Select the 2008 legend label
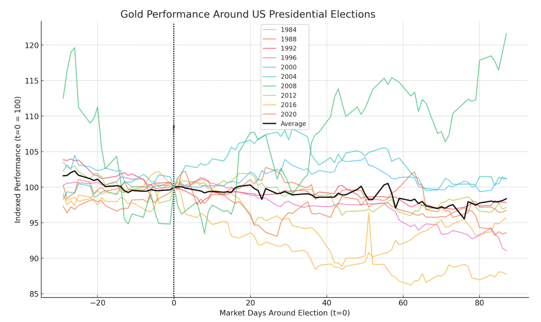The image size is (541, 322). point(288,86)
